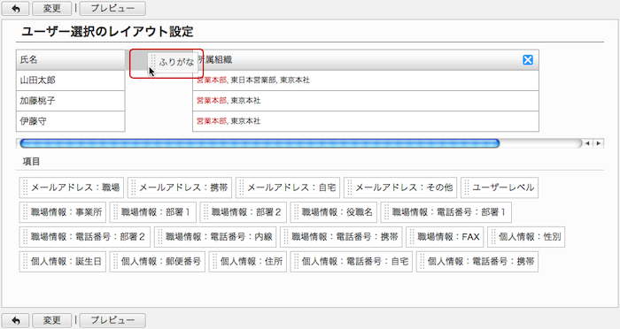Image resolution: width=620 pixels, height=329 pixels.
Task: Click the top プレビュー button
Action: pyautogui.click(x=112, y=8)
